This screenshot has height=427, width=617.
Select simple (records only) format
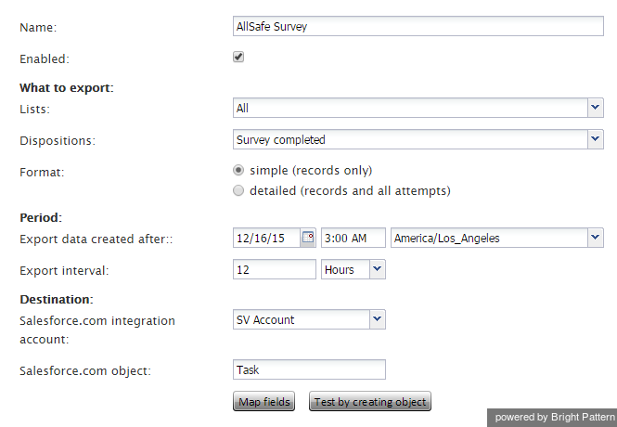[x=238, y=170]
